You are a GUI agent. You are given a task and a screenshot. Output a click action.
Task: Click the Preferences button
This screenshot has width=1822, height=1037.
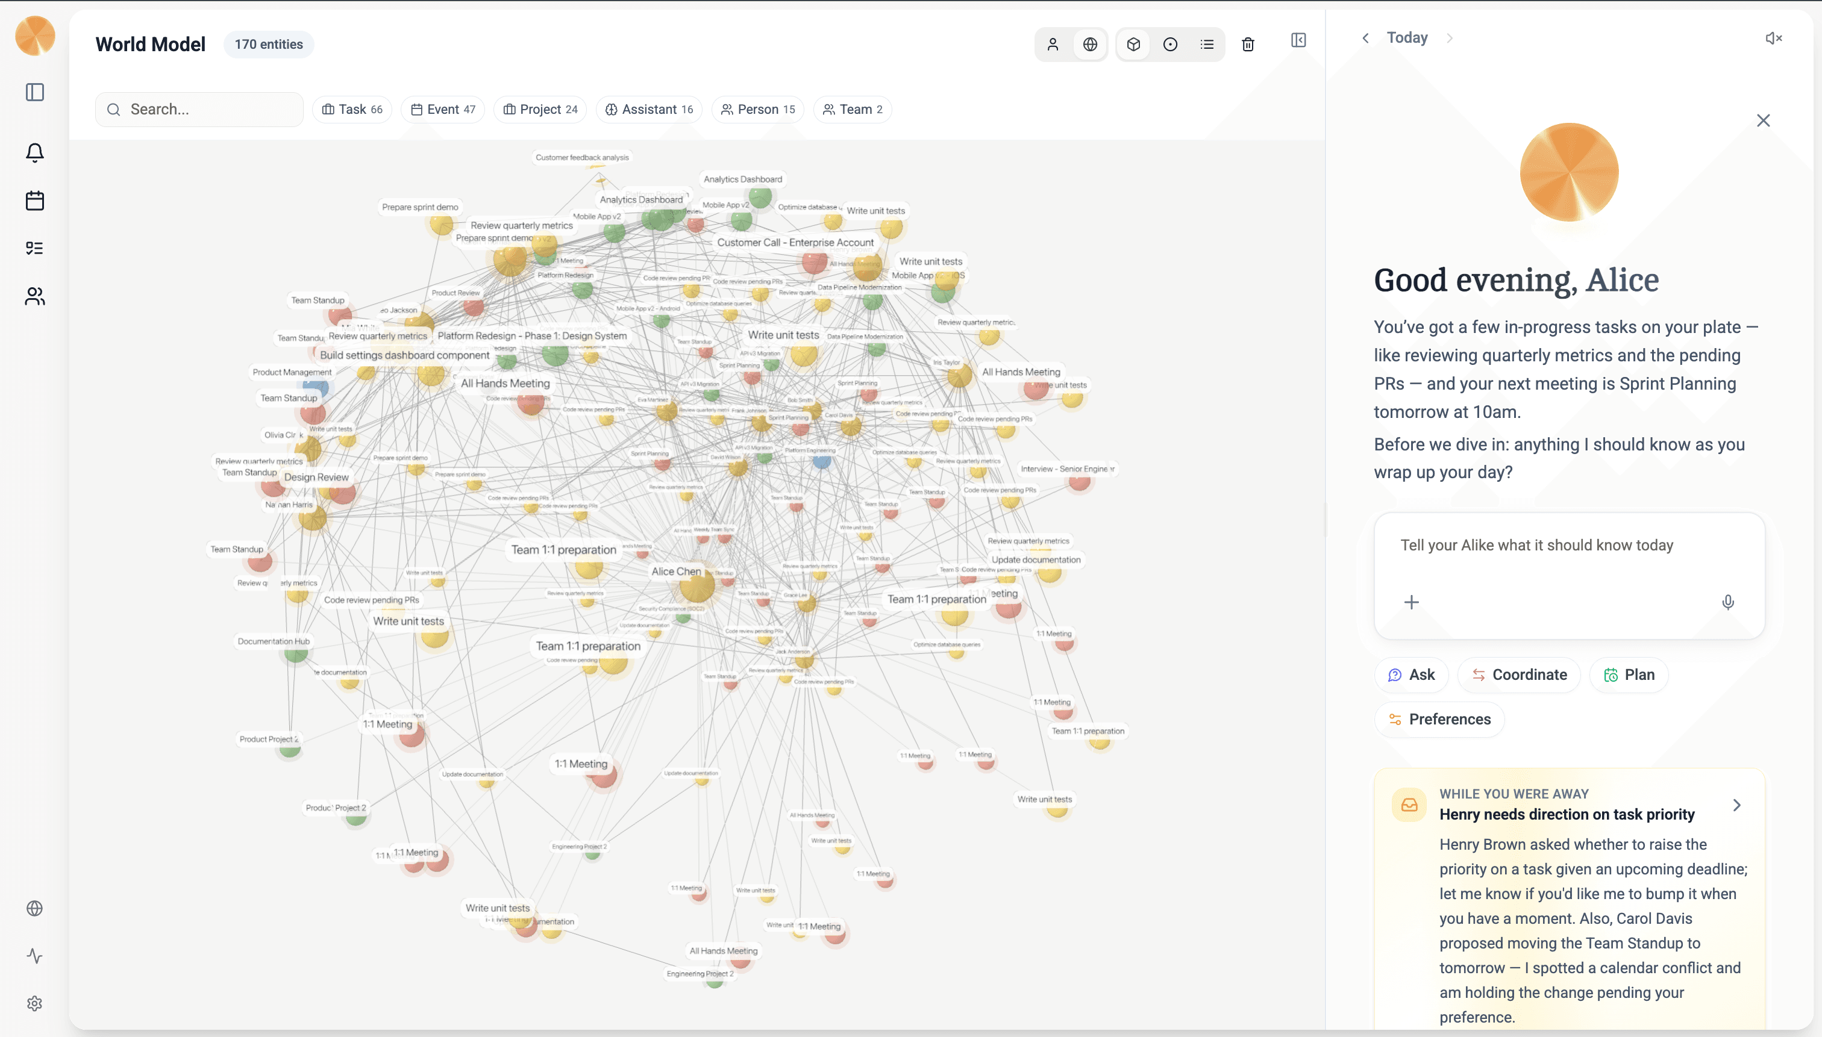tap(1439, 720)
